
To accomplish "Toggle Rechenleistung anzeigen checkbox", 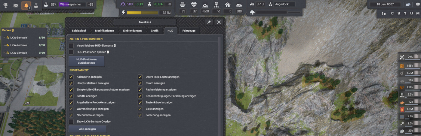I will click(x=140, y=89).
